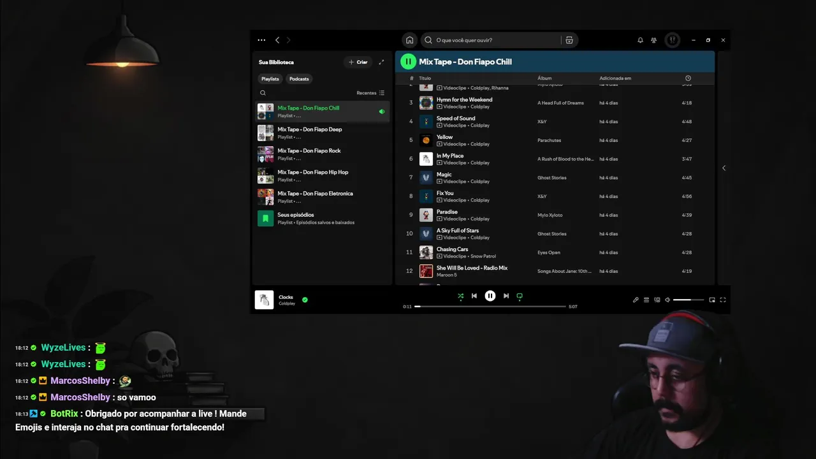This screenshot has height=459, width=816.
Task: Open the Mix Tape - Don Fiapo Hip Hop playlist
Action: [x=323, y=175]
